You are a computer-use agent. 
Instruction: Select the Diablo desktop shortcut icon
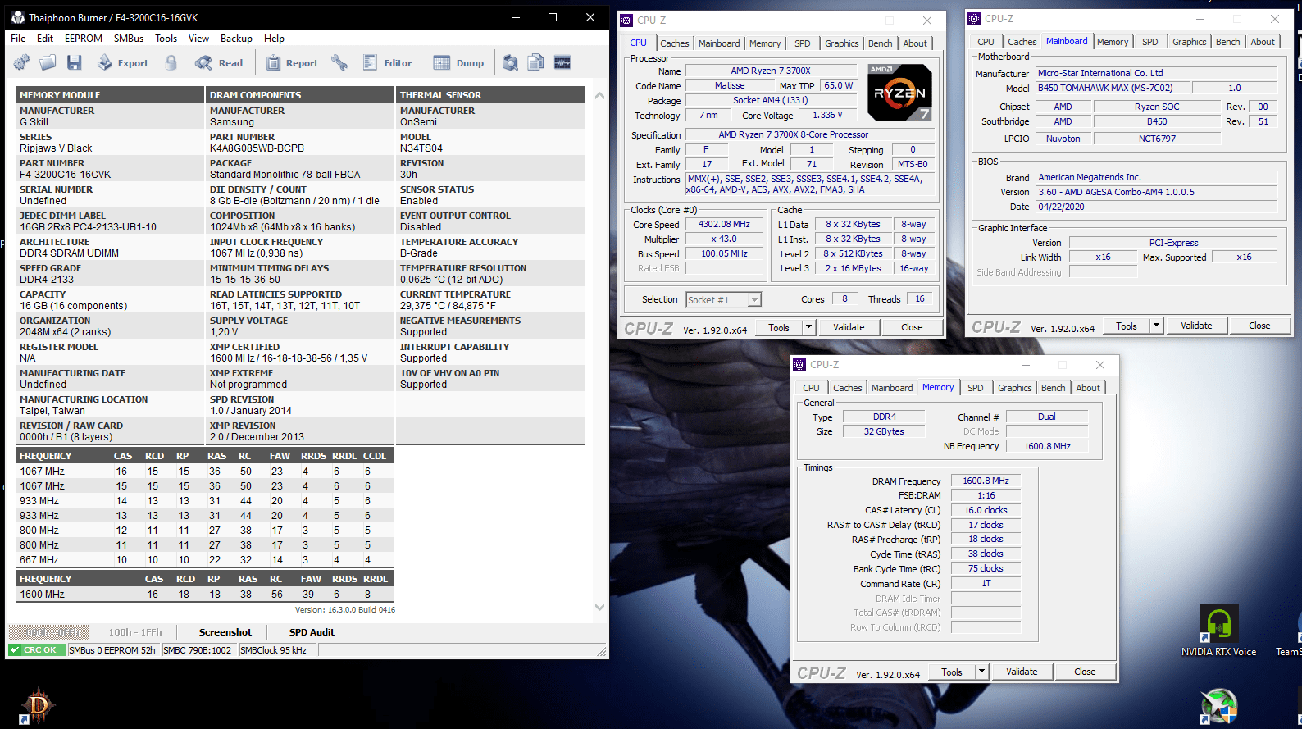coord(38,705)
